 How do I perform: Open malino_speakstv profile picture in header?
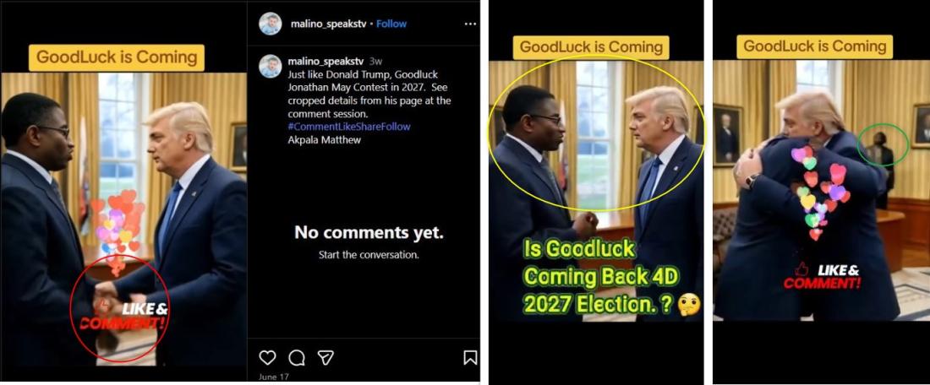pyautogui.click(x=271, y=24)
